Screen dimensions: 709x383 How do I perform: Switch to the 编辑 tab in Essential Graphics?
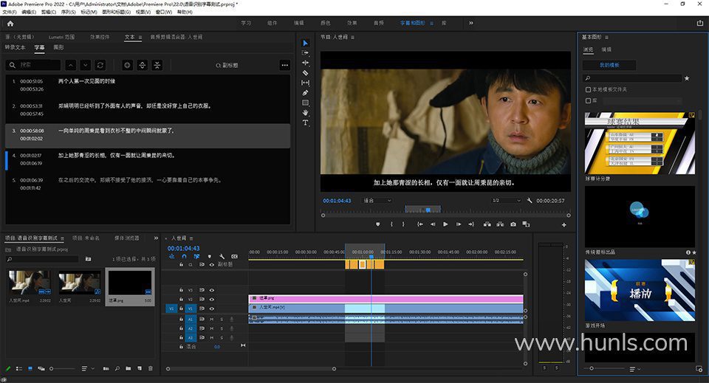coord(606,49)
